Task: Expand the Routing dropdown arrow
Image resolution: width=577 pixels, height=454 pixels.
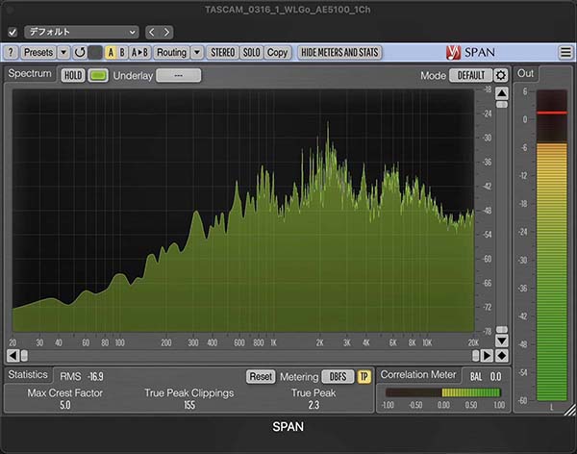Action: (197, 53)
